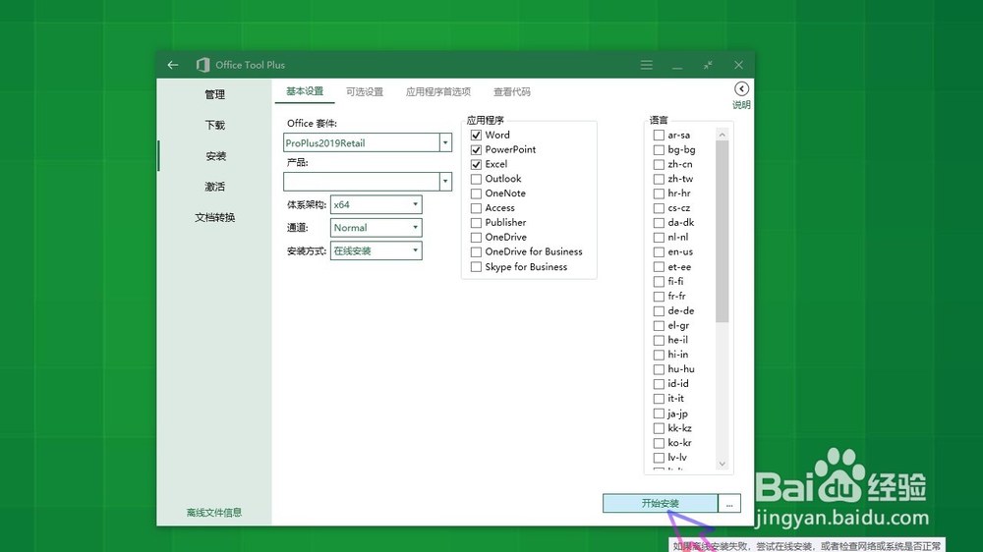Check the de-de language box
Viewport: 983px width, 552px height.
point(659,310)
